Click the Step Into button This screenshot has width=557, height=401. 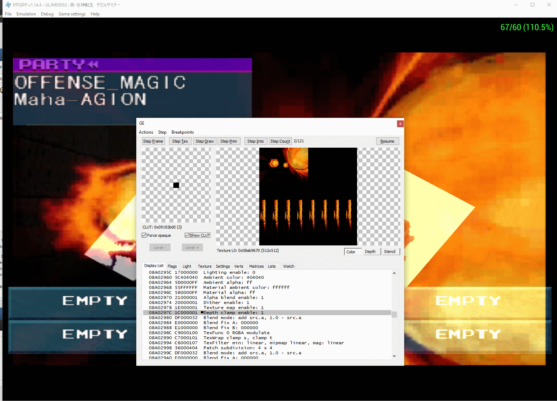[256, 141]
